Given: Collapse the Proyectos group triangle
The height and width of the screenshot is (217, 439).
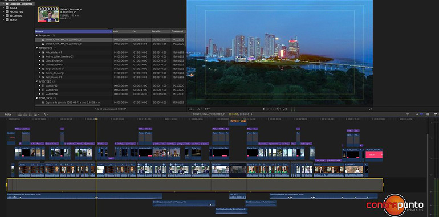Looking at the screenshot, I should coord(37,35).
